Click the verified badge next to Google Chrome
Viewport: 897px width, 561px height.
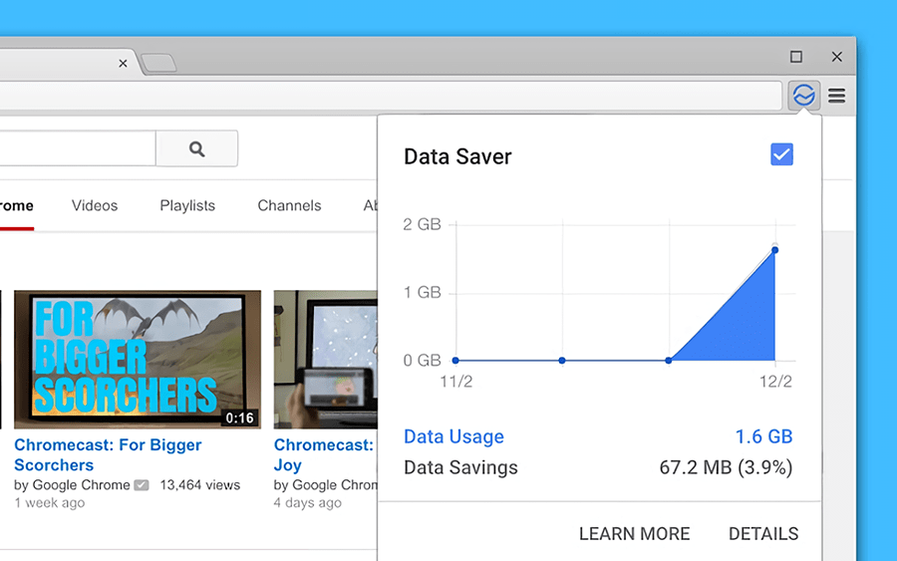pyautogui.click(x=142, y=485)
